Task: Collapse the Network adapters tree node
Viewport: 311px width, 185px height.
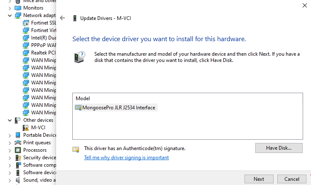Action: (10, 15)
